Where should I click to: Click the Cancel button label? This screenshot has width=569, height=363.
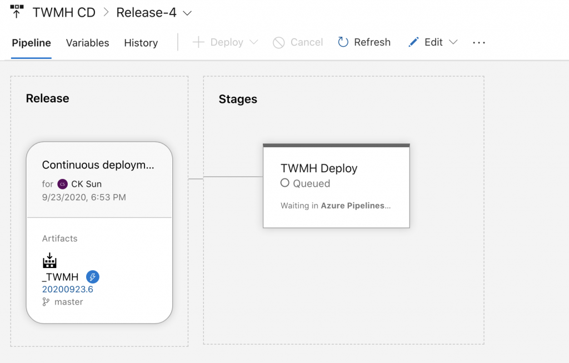pyautogui.click(x=307, y=42)
